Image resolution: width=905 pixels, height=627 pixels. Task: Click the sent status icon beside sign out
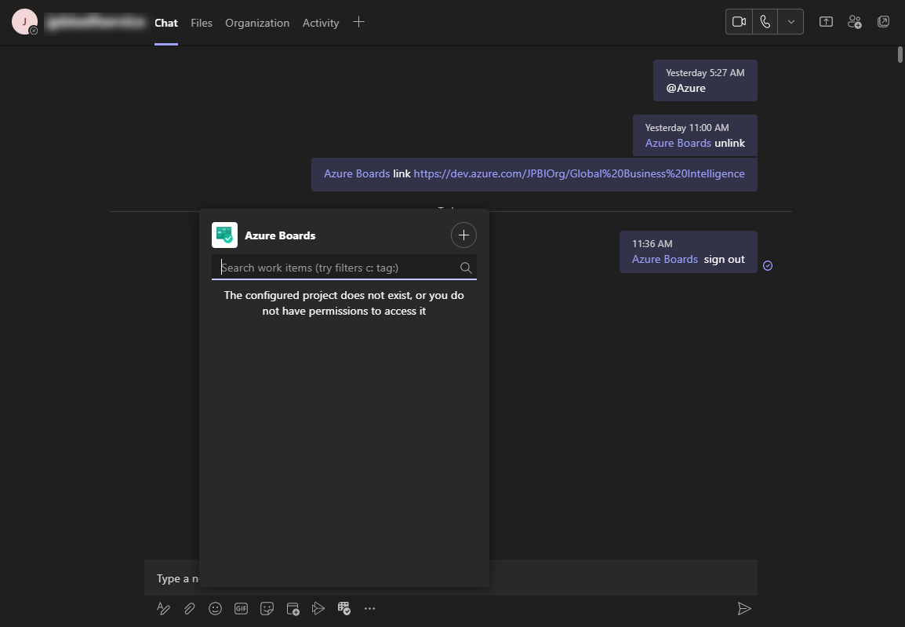tap(768, 265)
